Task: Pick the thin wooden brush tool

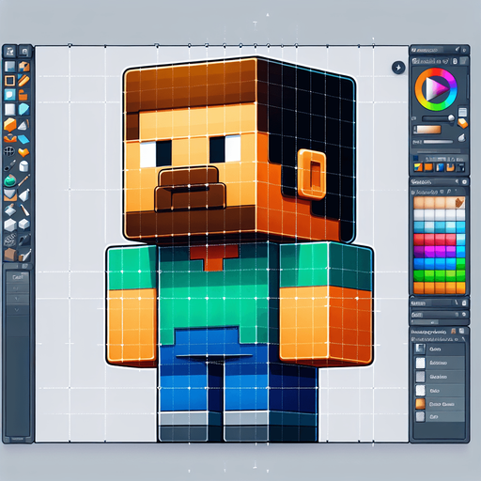Action: pos(23,180)
